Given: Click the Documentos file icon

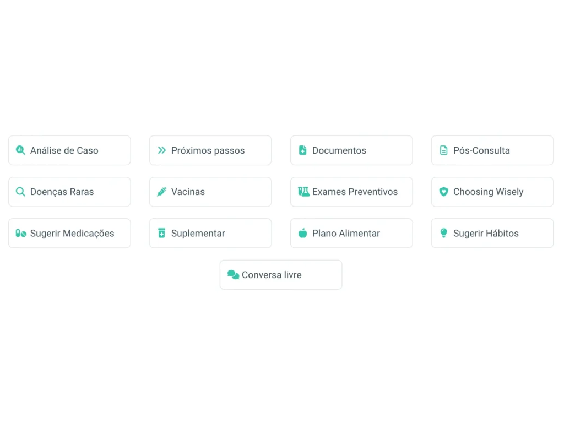Looking at the screenshot, I should 302,150.
